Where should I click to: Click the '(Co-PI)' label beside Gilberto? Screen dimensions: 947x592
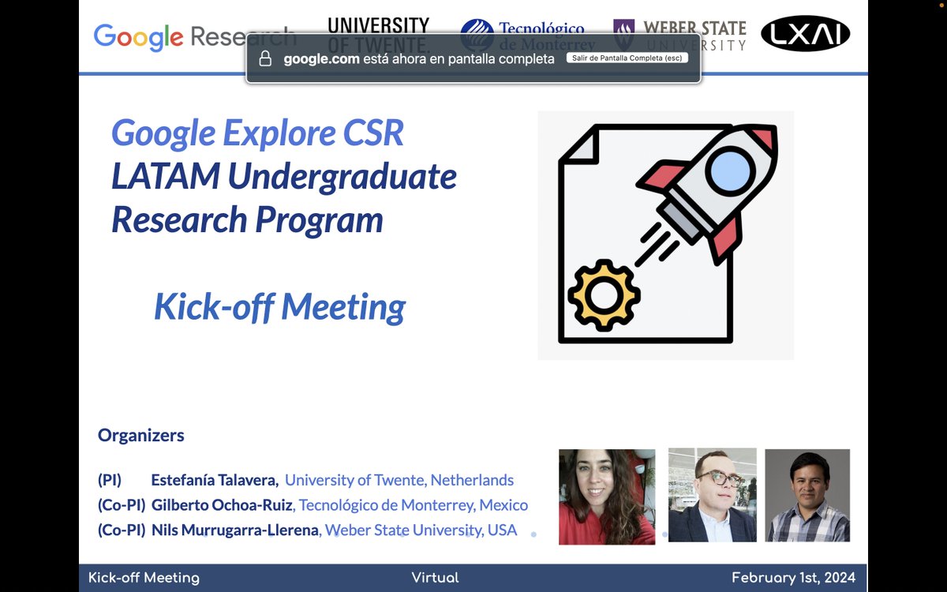click(x=122, y=505)
